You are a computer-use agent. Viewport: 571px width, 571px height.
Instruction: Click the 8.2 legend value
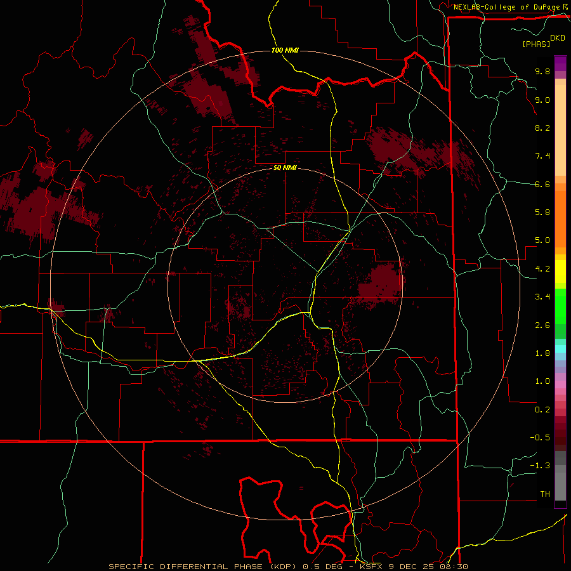pos(542,128)
